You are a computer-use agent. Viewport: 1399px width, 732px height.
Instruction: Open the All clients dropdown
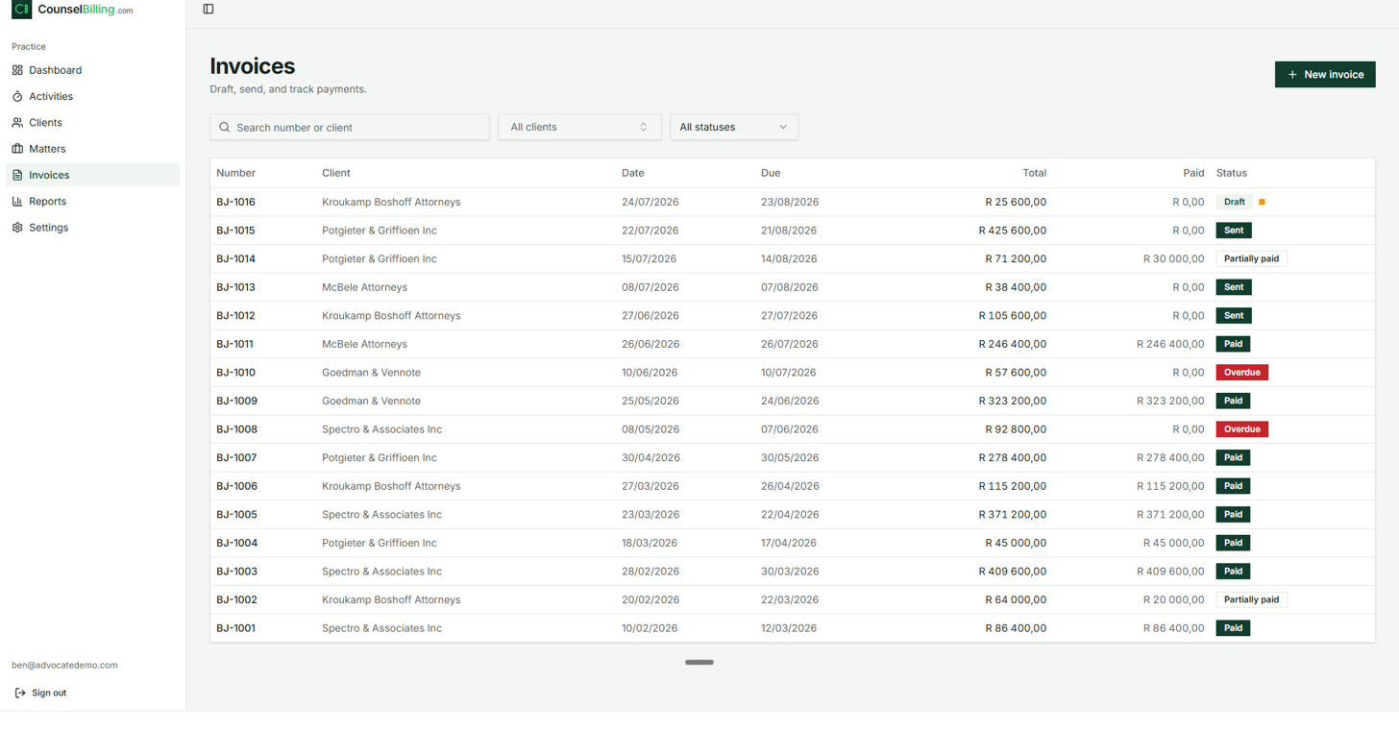[x=579, y=127]
